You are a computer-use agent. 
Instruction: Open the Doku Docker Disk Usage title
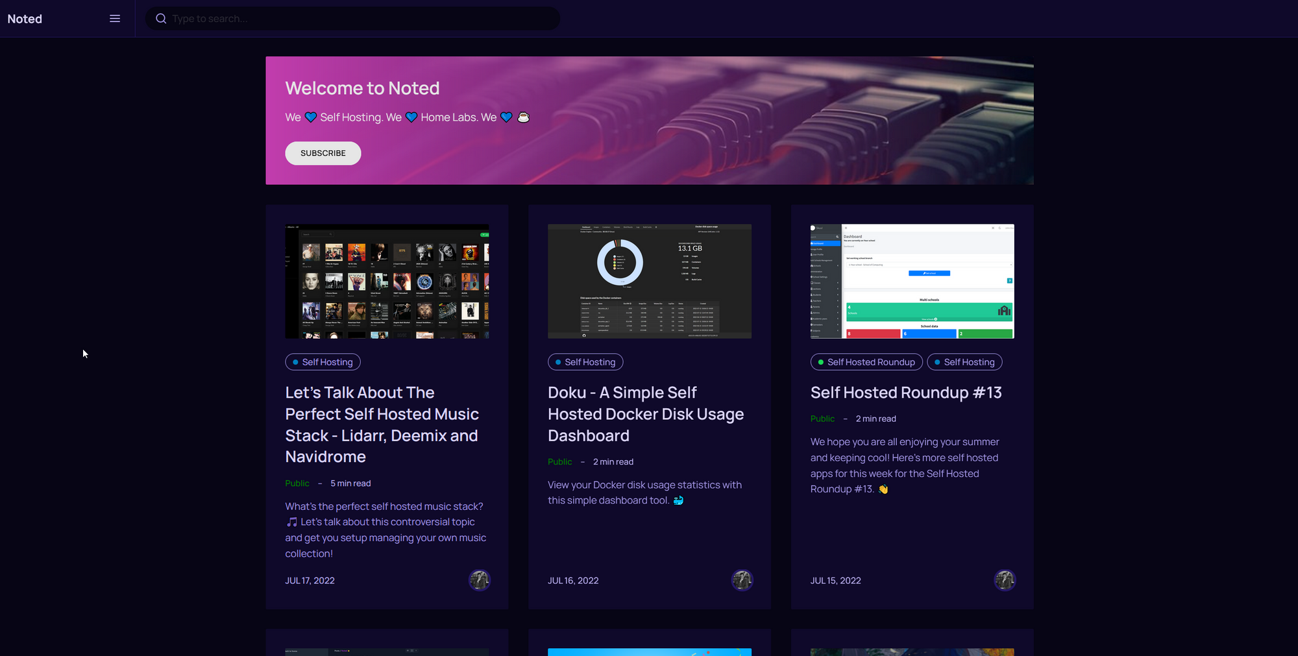coord(645,414)
